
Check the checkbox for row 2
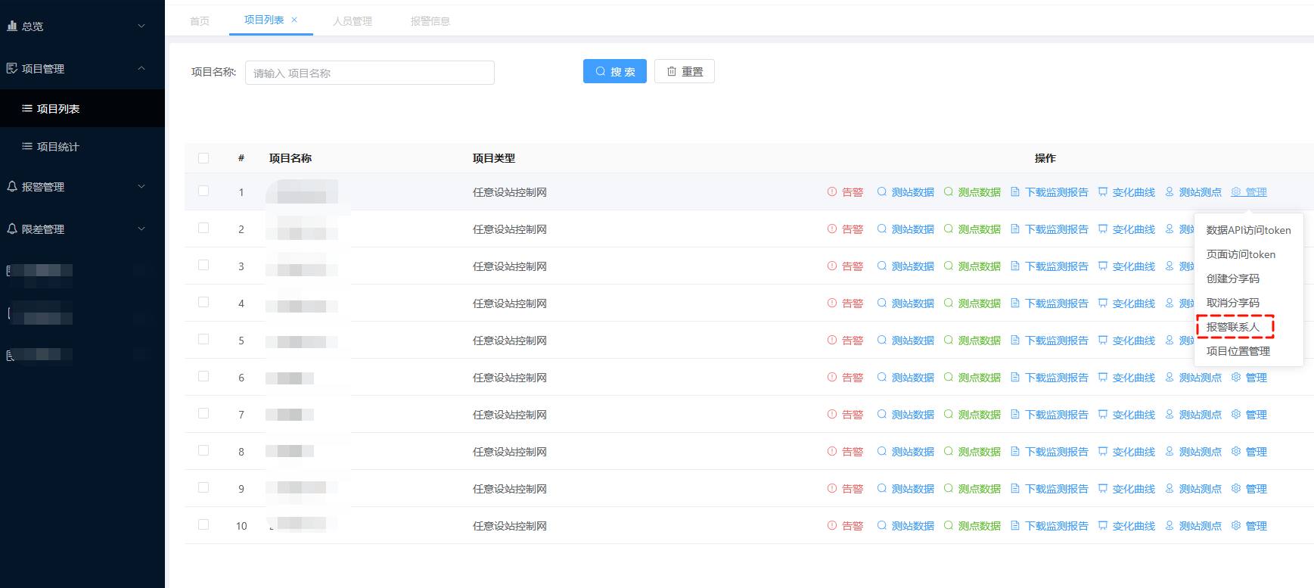tap(203, 229)
